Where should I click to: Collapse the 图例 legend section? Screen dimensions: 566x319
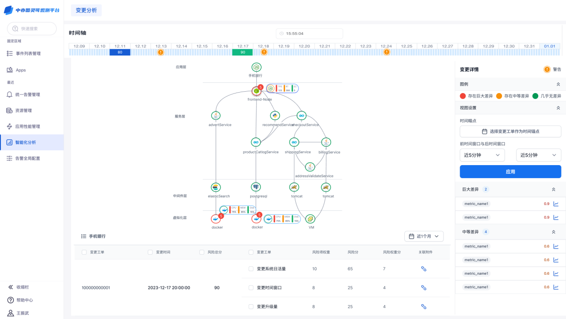tap(558, 84)
